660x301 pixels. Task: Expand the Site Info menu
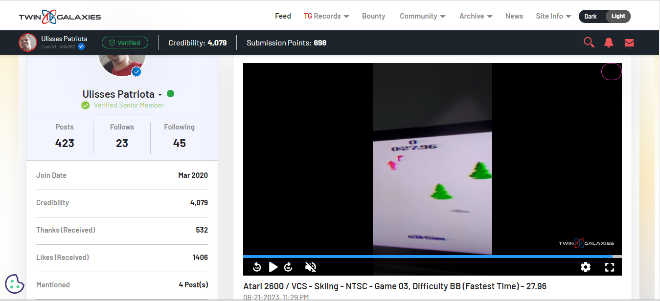[553, 16]
